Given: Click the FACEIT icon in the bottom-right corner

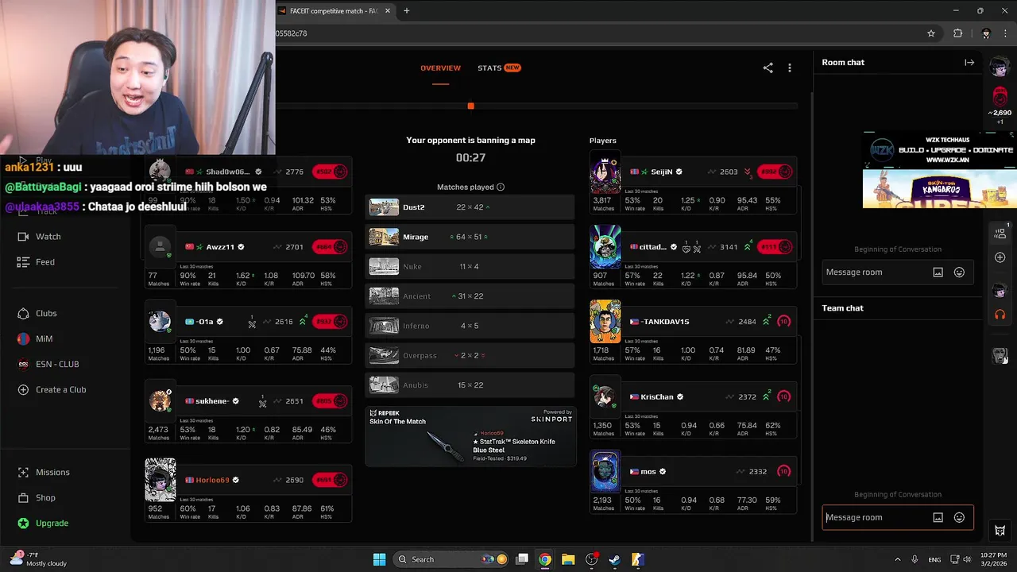Looking at the screenshot, I should [1000, 531].
